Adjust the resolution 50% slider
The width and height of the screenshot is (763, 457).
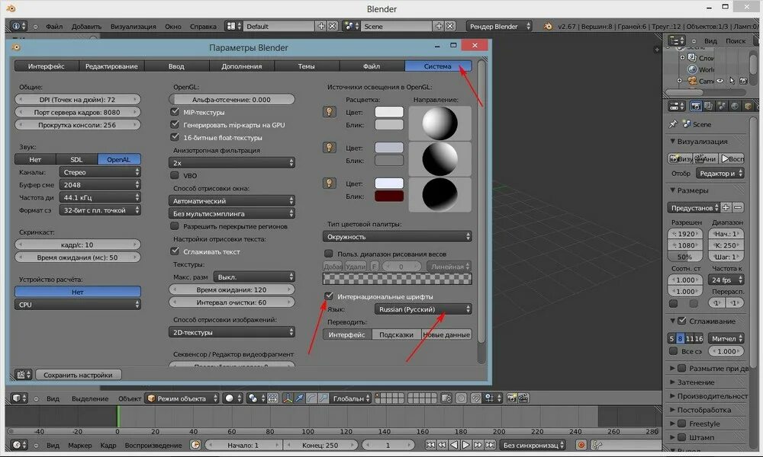click(x=684, y=257)
